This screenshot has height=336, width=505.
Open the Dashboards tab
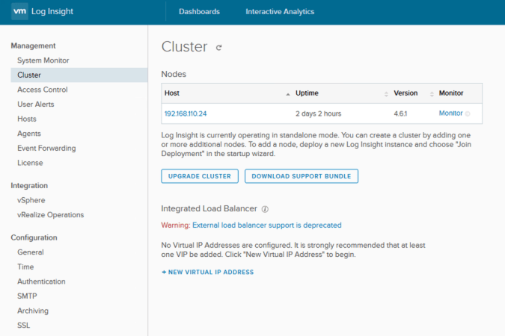pos(199,12)
